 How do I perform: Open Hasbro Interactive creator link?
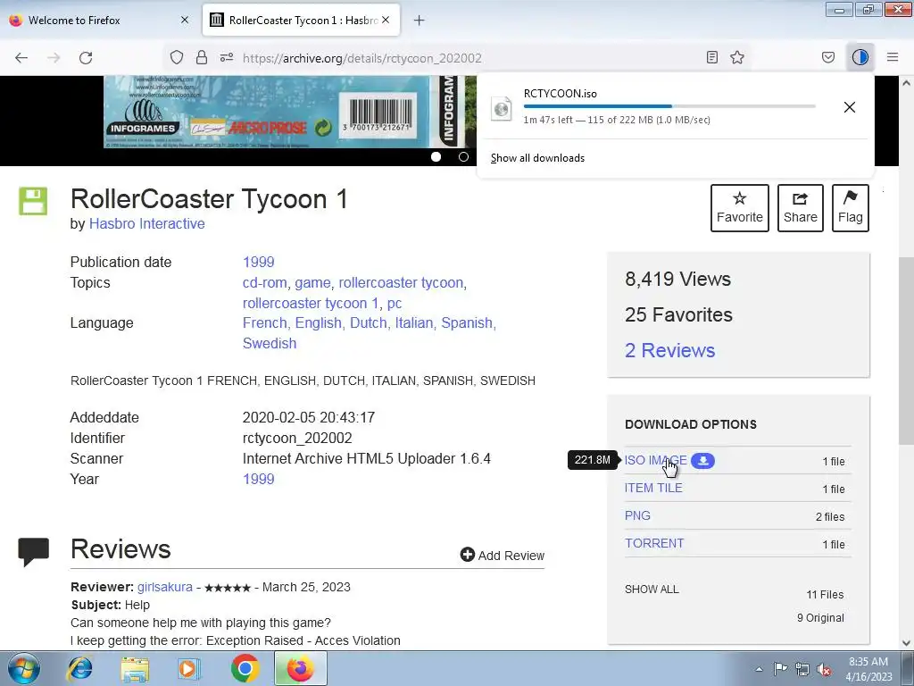(x=147, y=224)
